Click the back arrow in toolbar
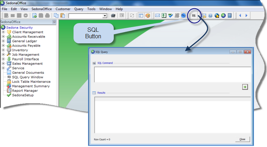 coord(240,16)
